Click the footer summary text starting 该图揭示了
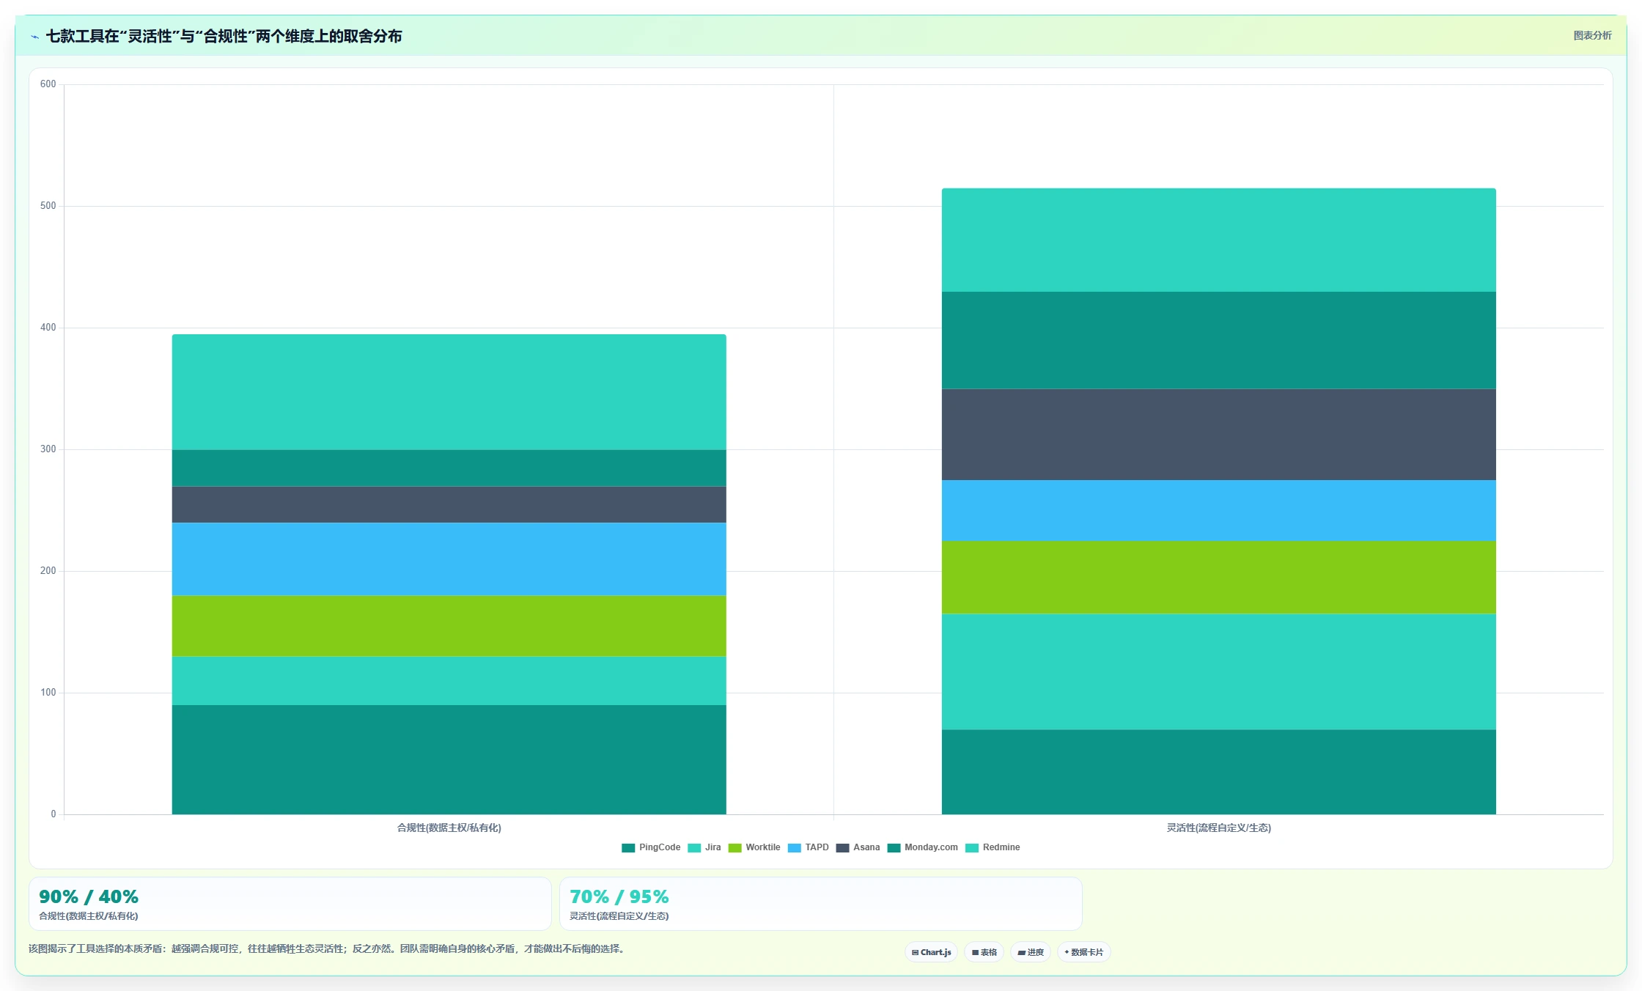Viewport: 1642px width, 991px height. pyautogui.click(x=327, y=948)
